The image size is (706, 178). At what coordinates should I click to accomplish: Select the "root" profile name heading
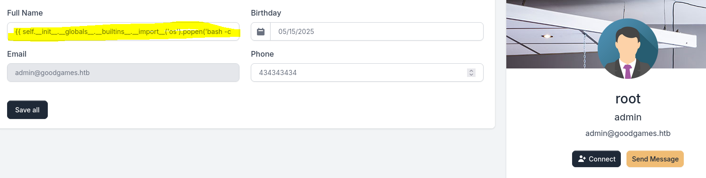628,99
